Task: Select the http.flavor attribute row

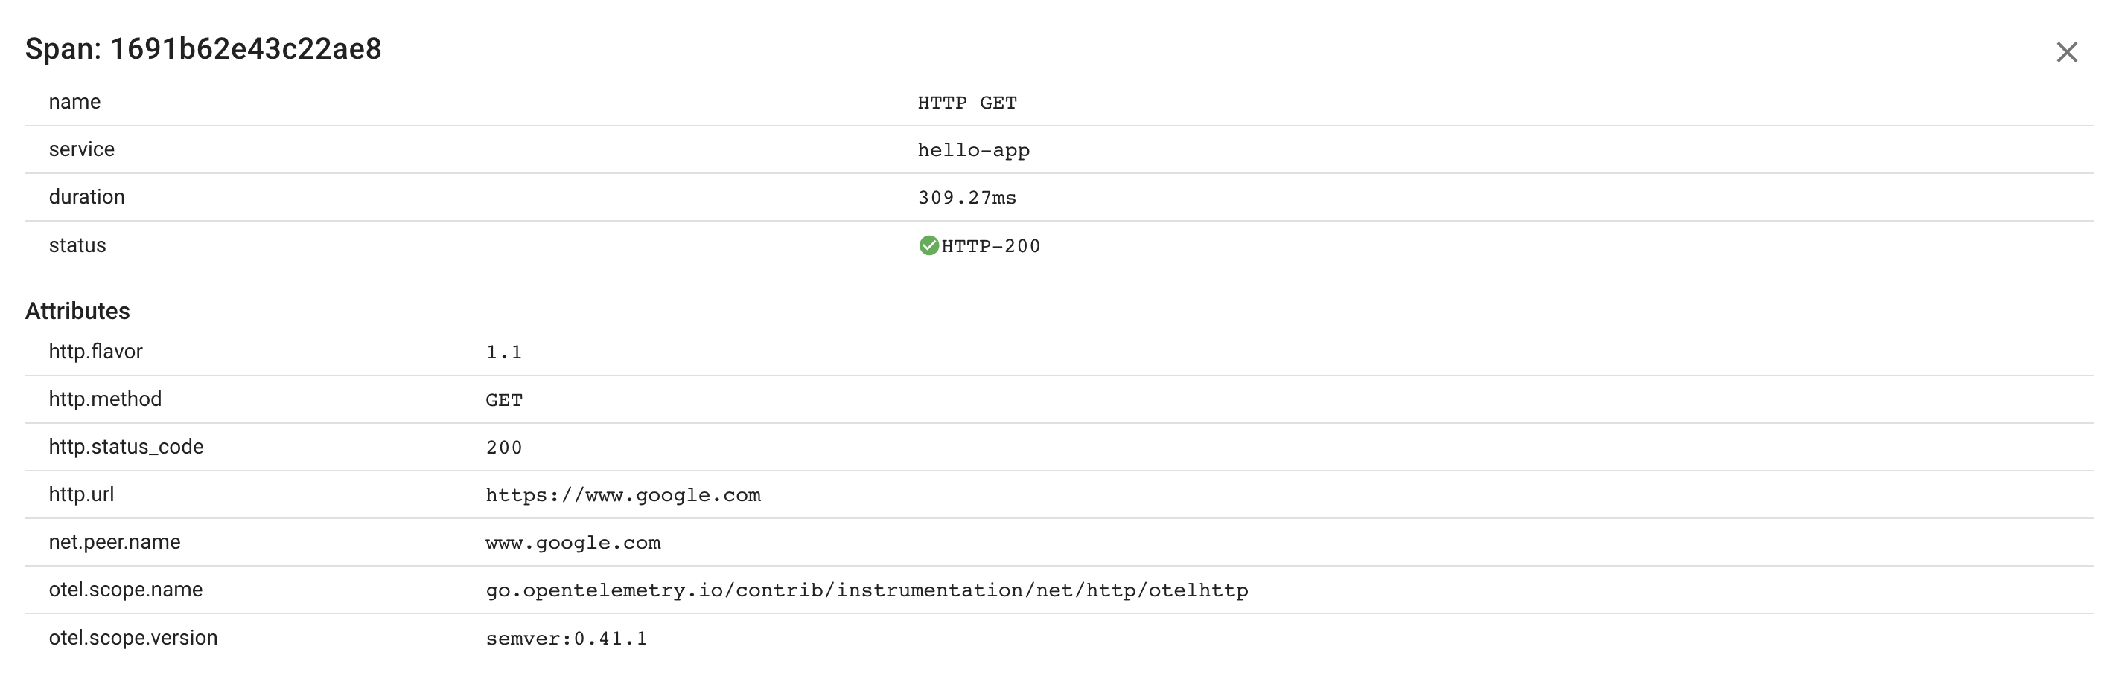Action: click(1059, 352)
